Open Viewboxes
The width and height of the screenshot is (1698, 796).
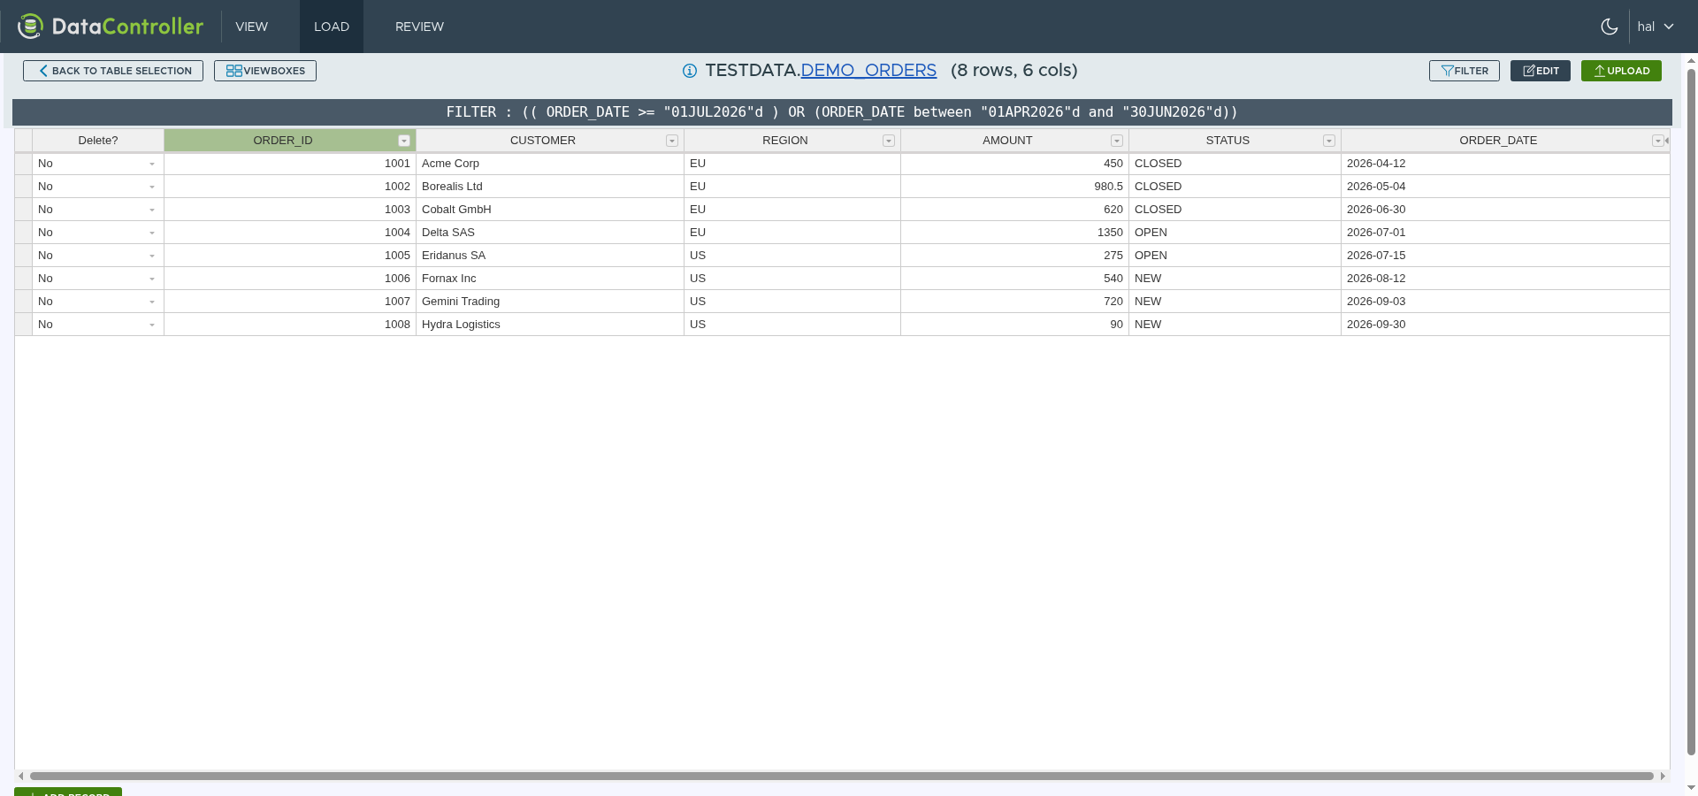pos(265,71)
